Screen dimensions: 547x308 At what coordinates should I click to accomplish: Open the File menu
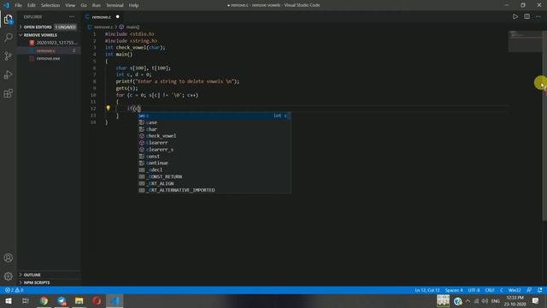(x=18, y=5)
